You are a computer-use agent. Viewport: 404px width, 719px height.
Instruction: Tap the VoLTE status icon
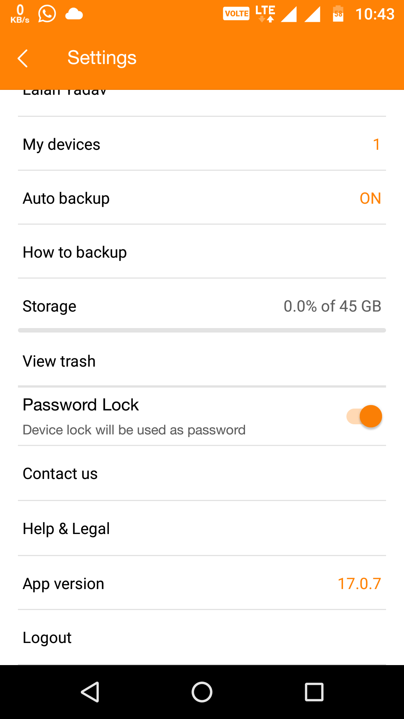click(x=236, y=14)
